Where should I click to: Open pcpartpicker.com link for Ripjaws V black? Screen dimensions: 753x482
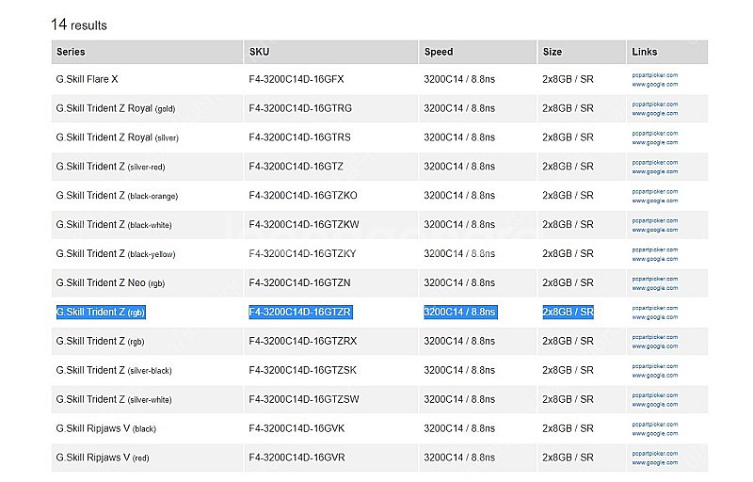654,425
